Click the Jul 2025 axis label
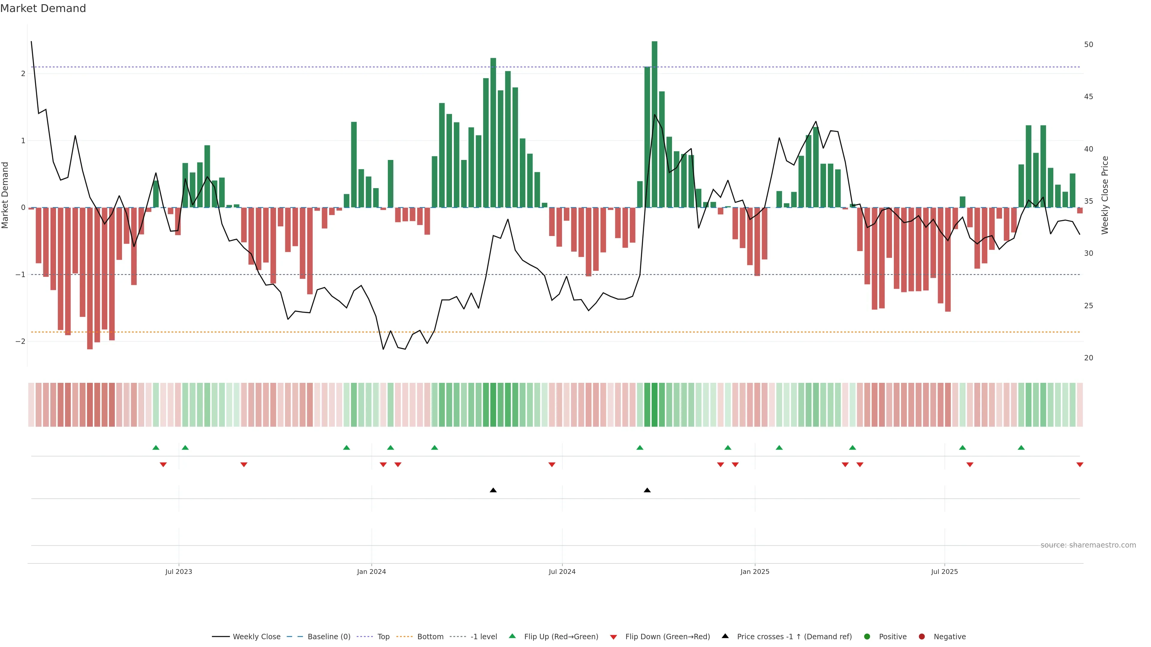Viewport: 1151px width, 647px height. click(x=944, y=572)
